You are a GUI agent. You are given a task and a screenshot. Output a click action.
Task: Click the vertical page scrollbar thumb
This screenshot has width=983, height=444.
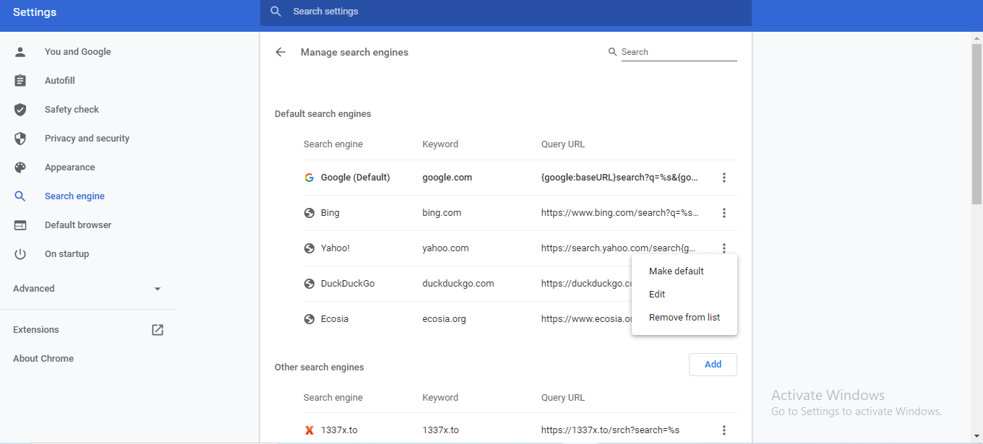coord(976,124)
